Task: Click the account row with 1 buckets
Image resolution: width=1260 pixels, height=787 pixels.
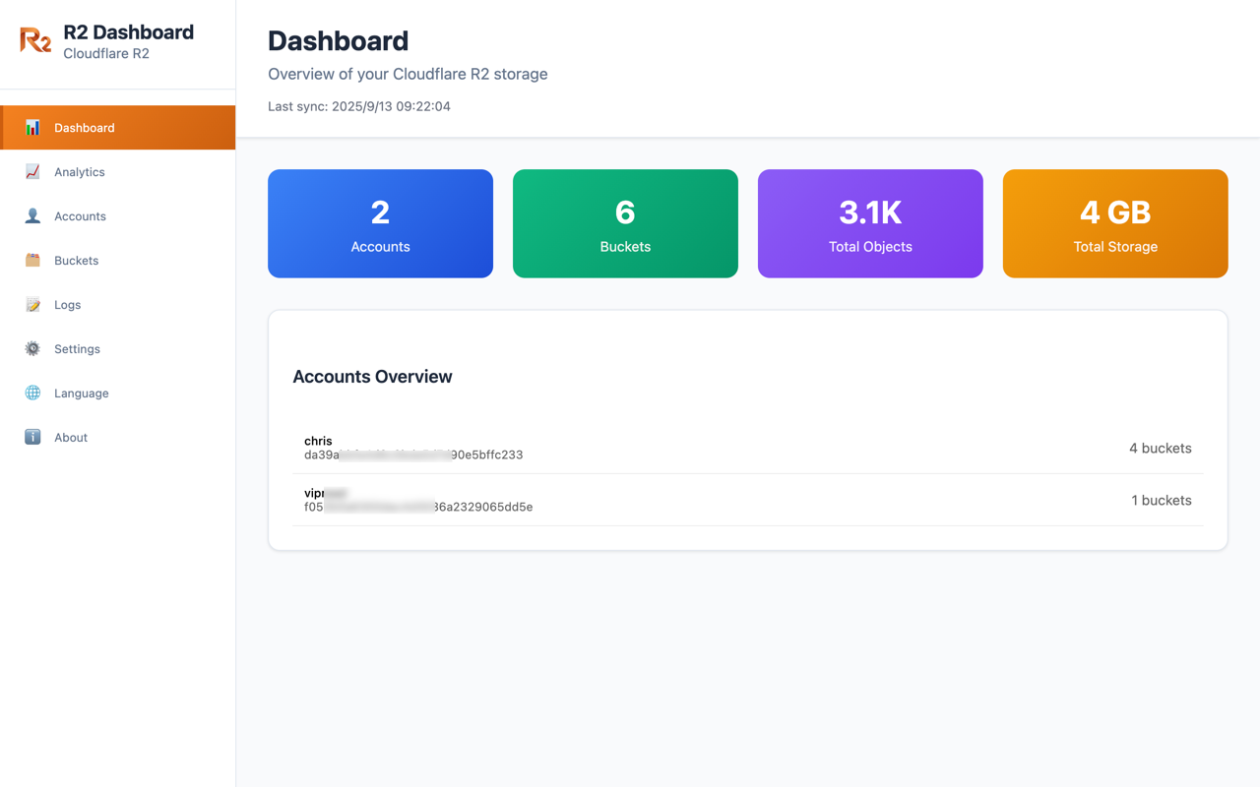Action: pyautogui.click(x=747, y=500)
